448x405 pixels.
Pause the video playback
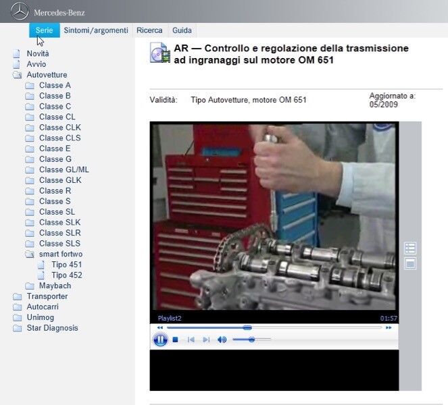coord(160,340)
